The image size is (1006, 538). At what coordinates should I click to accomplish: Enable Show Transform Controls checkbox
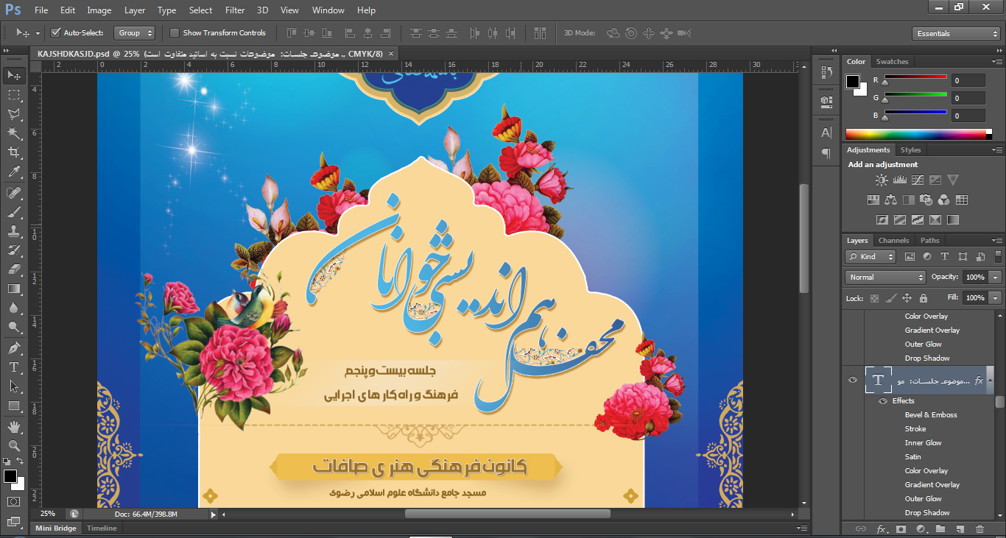click(175, 33)
